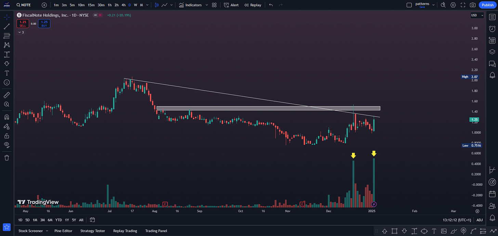The height and width of the screenshot is (236, 498).
Task: Toggle magnet mode for drawings
Action: point(6,117)
